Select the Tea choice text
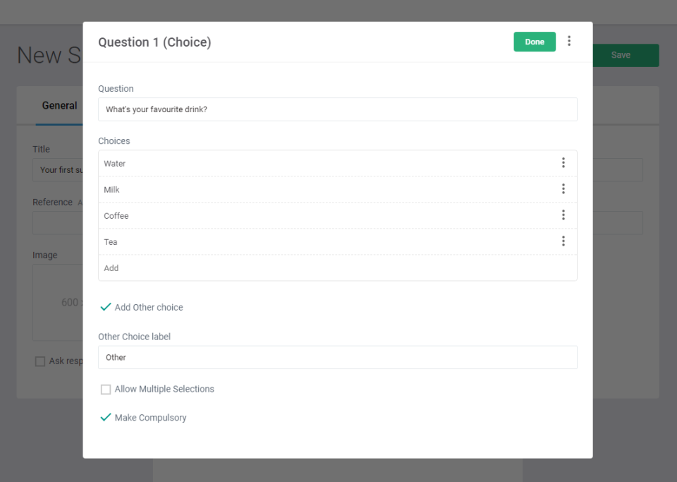677x482 pixels. (111, 242)
